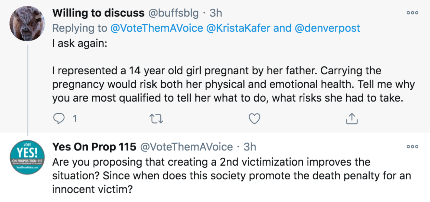Open the share icon on the first tweet

pyautogui.click(x=352, y=119)
